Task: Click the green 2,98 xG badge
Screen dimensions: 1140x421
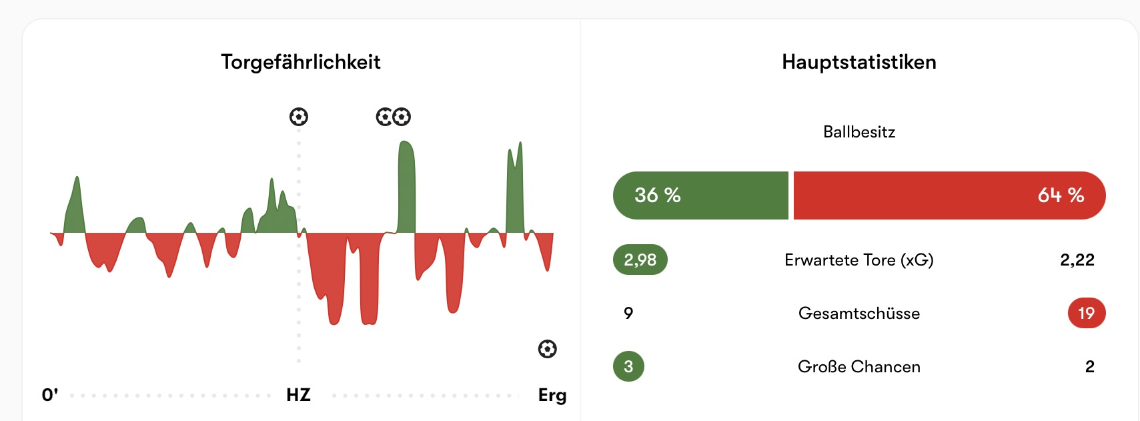Action: 640,260
